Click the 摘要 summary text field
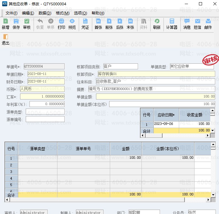 [x=151, y=89]
